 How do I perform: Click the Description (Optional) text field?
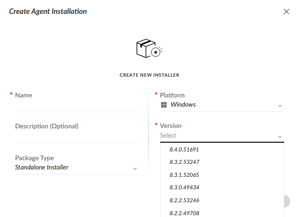(77, 137)
